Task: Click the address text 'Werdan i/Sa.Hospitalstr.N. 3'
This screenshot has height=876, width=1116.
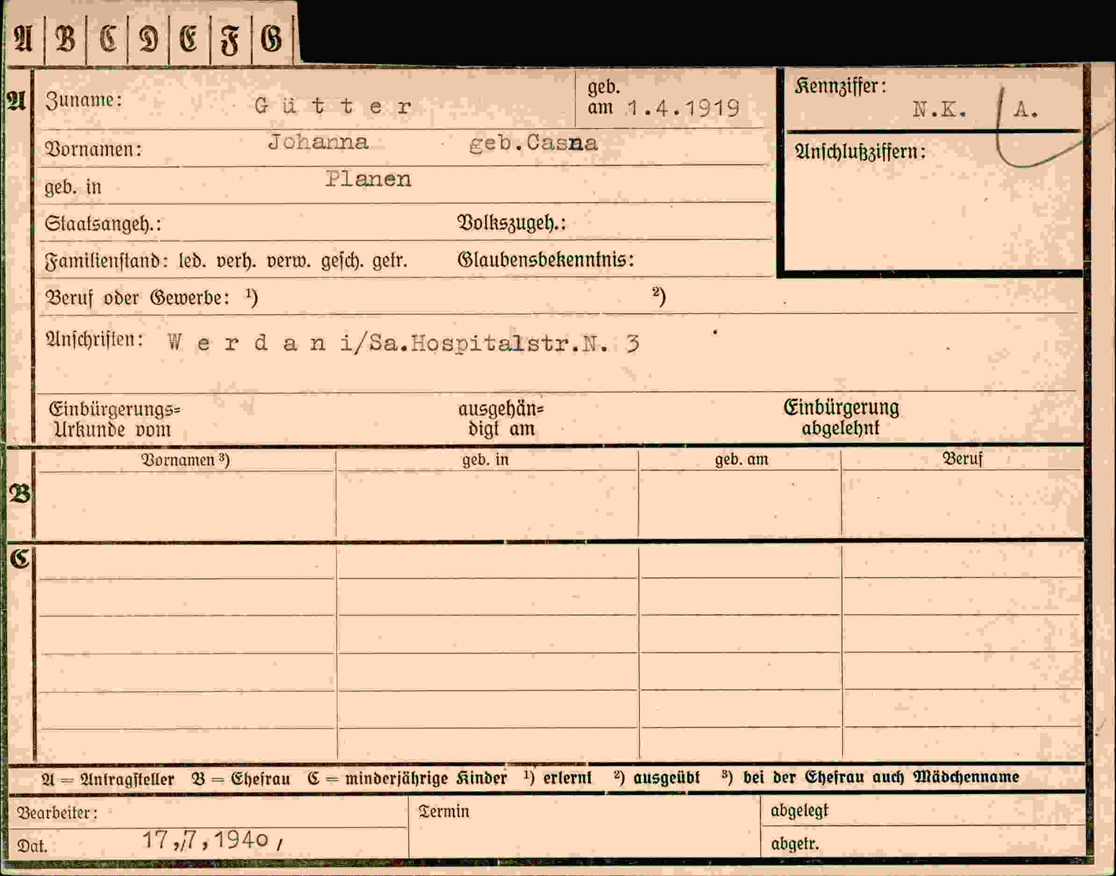Action: pos(403,343)
